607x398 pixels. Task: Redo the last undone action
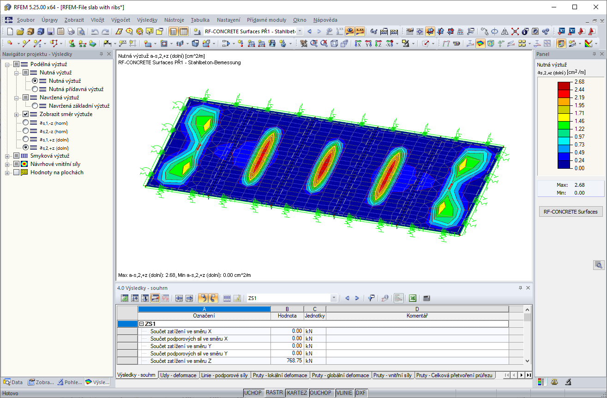105,31
